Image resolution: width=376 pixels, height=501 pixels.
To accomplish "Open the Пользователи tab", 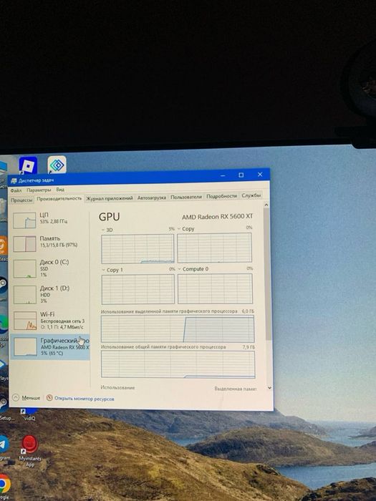I will [186, 197].
